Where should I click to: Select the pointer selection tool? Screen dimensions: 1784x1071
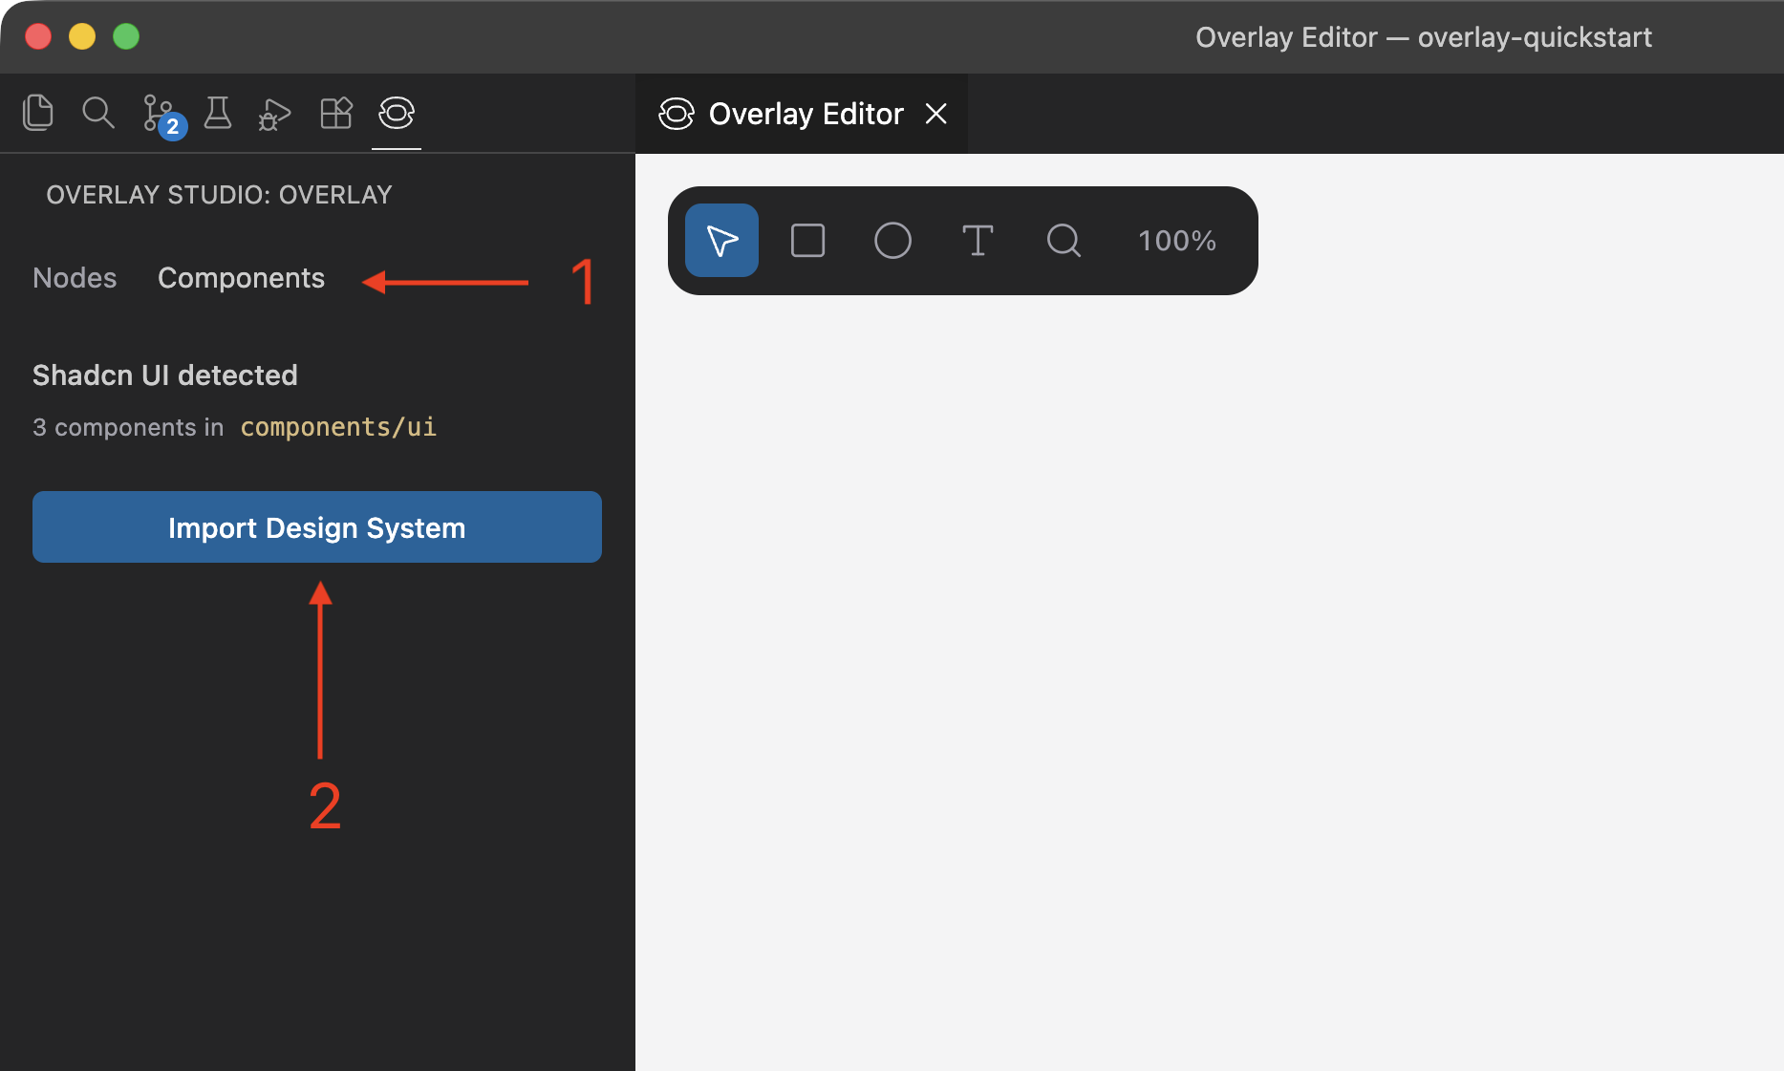coord(721,240)
